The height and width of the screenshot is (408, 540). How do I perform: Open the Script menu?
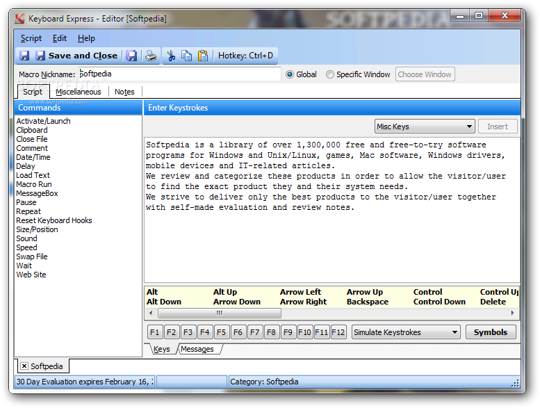(31, 38)
